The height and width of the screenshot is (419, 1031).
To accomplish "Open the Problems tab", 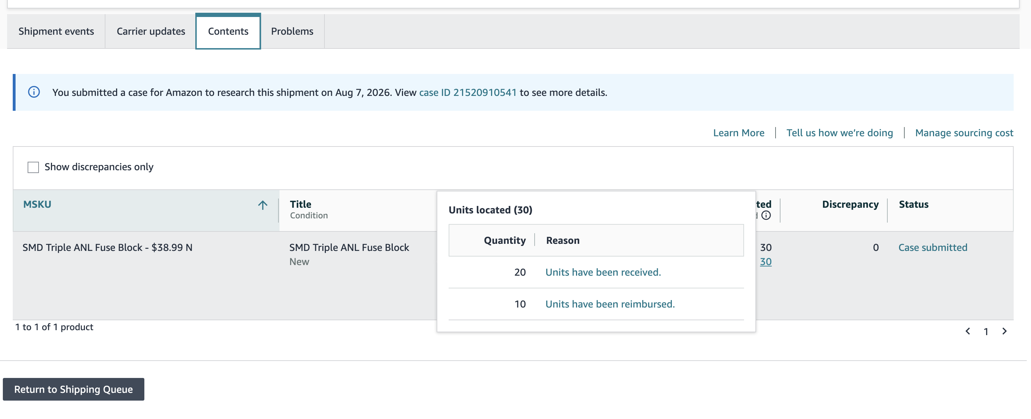I will coord(292,31).
